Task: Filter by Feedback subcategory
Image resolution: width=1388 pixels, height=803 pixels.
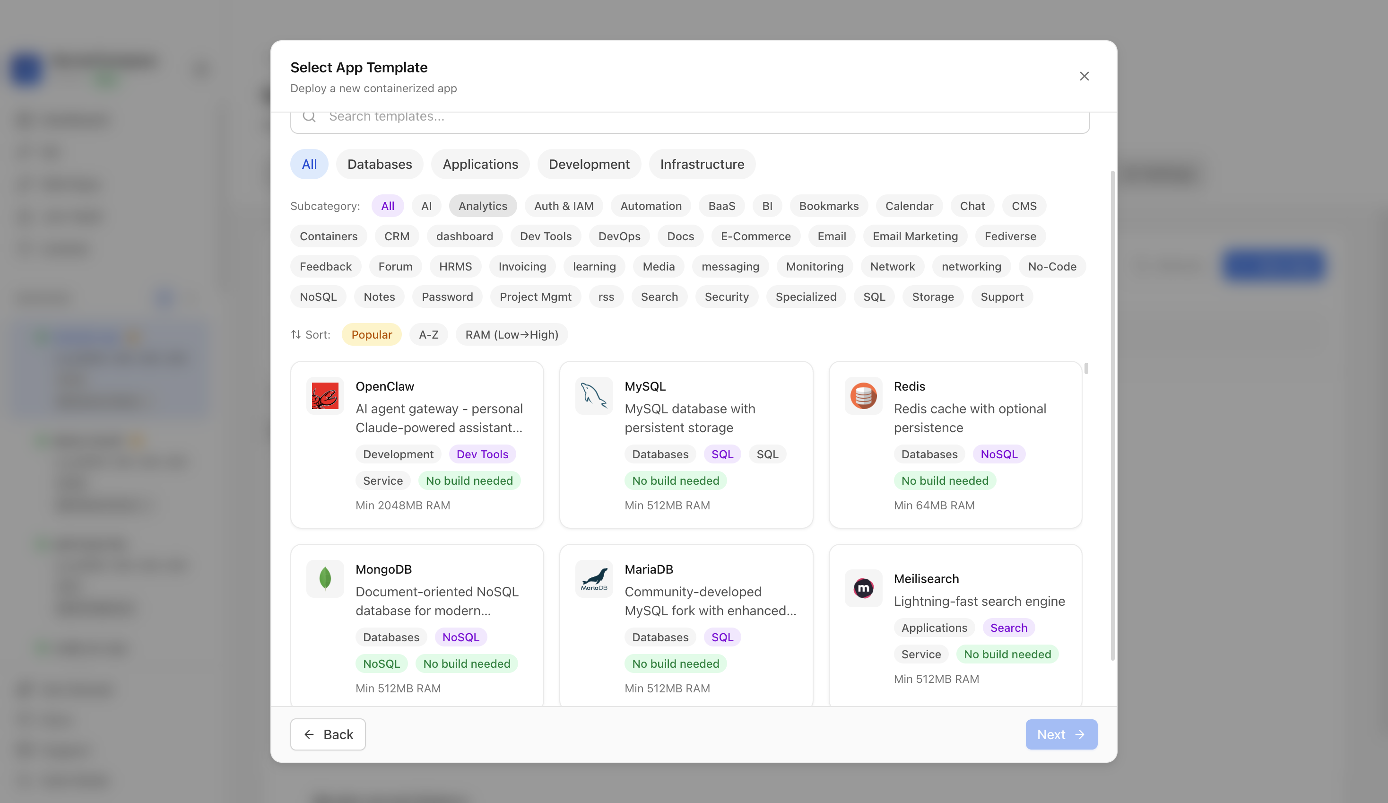Action: pyautogui.click(x=326, y=266)
